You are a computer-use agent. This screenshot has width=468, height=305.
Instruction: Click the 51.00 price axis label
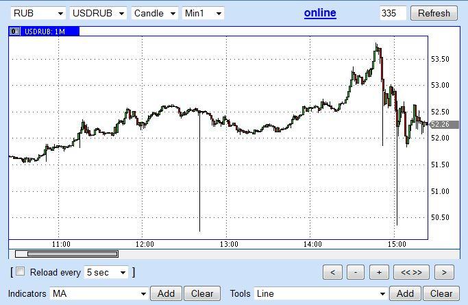click(x=440, y=191)
